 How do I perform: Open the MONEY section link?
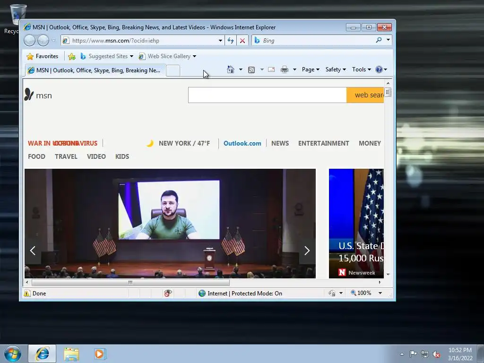click(x=370, y=143)
